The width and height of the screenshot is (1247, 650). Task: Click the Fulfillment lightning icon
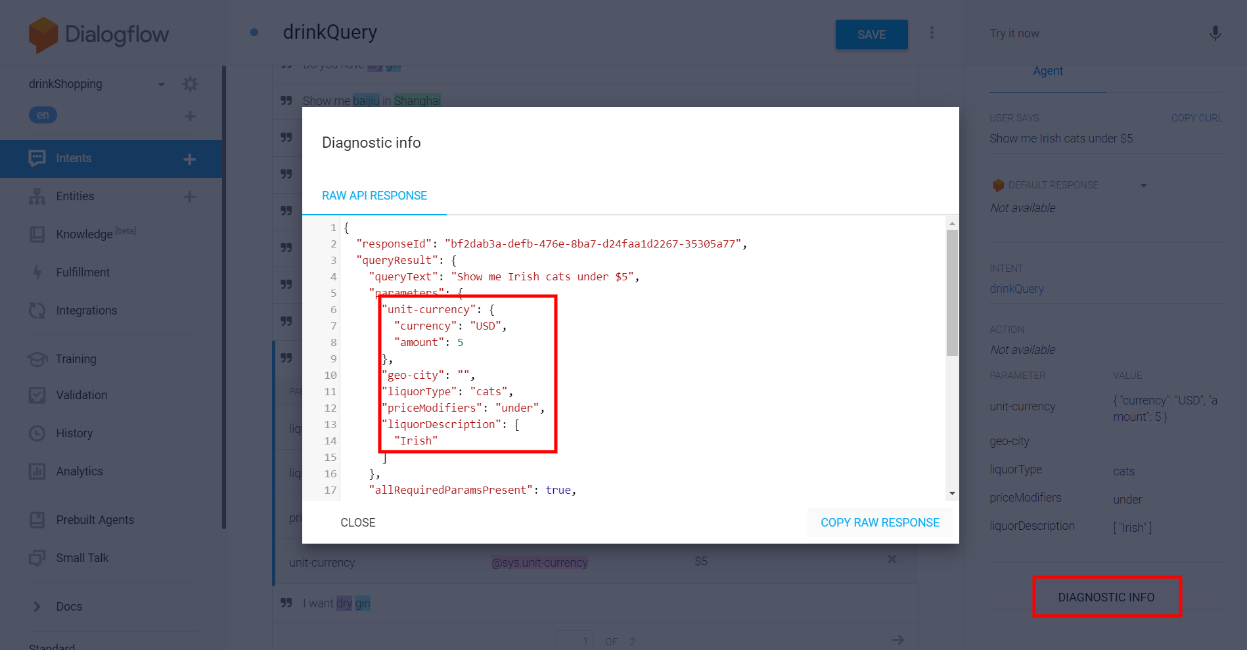pyautogui.click(x=37, y=272)
